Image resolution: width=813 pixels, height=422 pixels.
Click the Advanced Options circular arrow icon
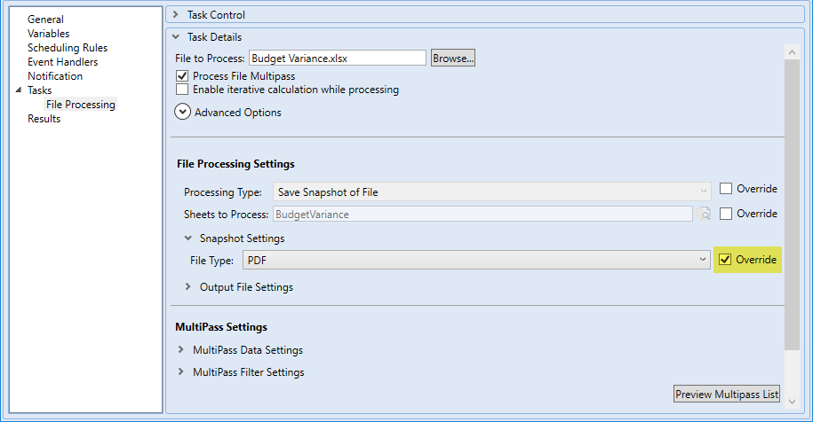pyautogui.click(x=183, y=113)
